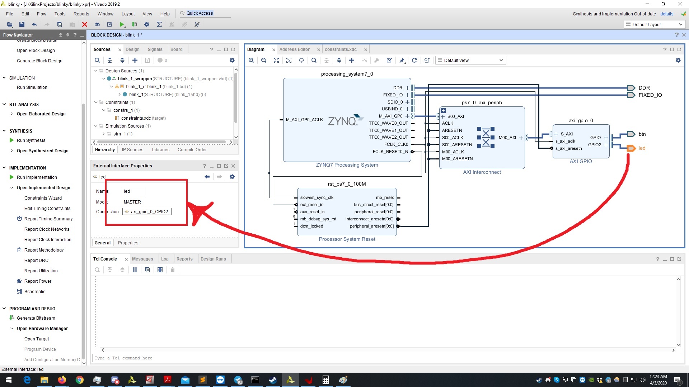The image size is (689, 387).
Task: Select the IP Sources tab
Action: point(132,150)
